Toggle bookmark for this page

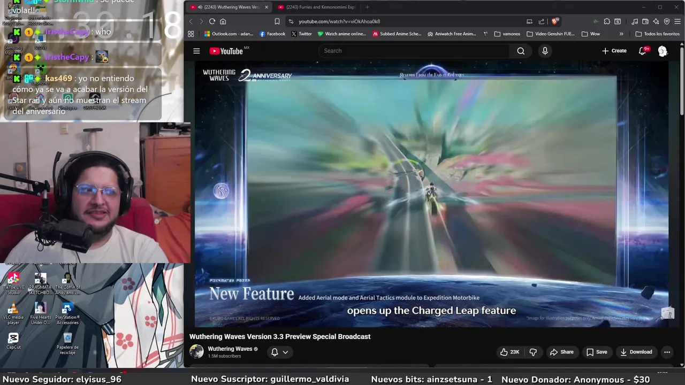click(277, 21)
